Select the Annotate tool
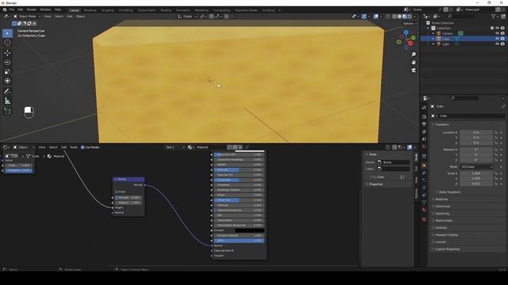Image resolution: width=508 pixels, height=285 pixels. [7, 92]
